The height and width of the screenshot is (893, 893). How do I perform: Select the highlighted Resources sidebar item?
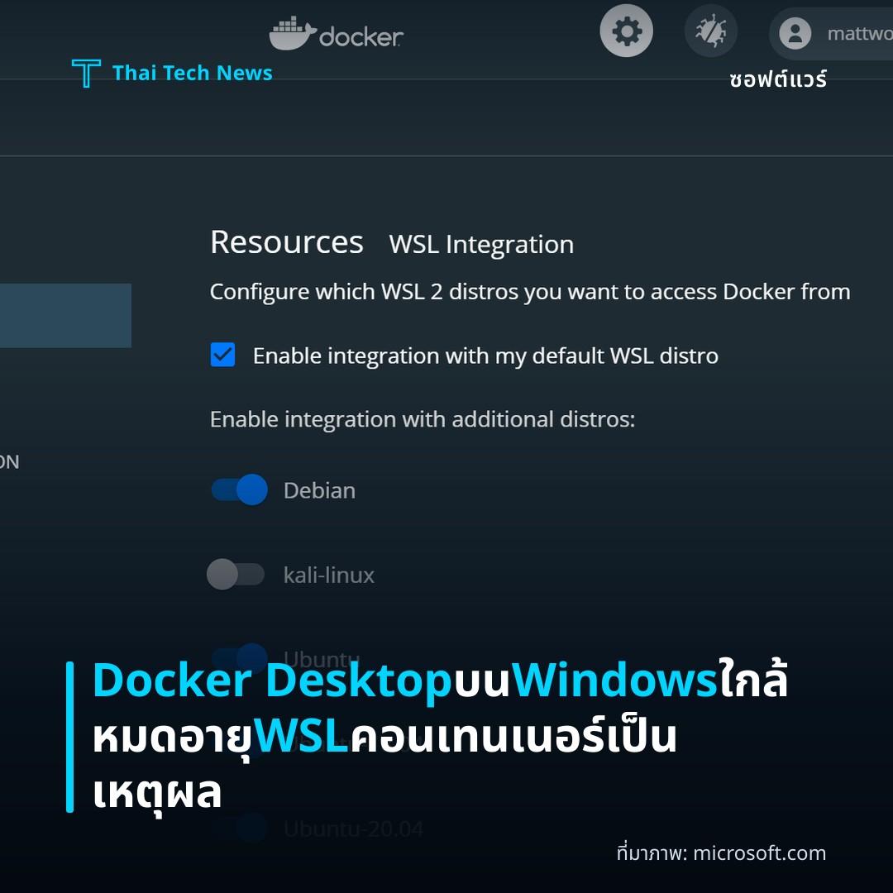pyautogui.click(x=65, y=316)
